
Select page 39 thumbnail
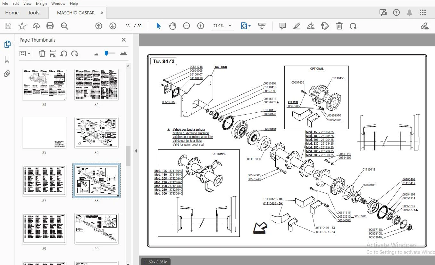[44, 229]
